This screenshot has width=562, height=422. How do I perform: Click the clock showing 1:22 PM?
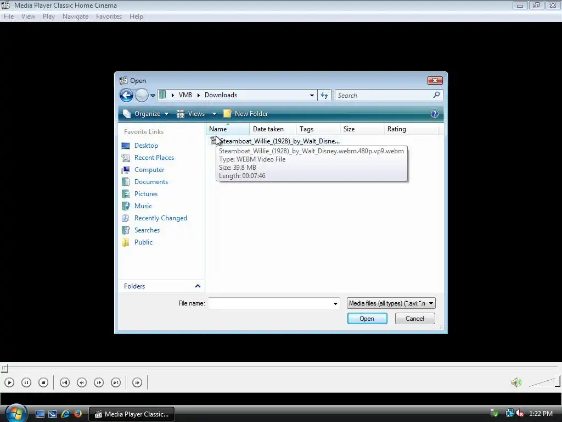click(x=541, y=414)
